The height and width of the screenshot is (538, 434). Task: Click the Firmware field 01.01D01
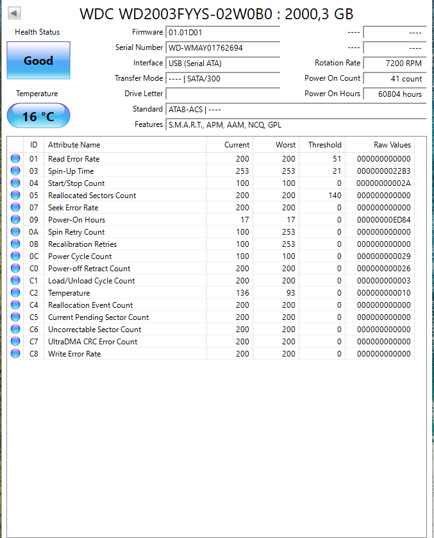click(x=222, y=32)
